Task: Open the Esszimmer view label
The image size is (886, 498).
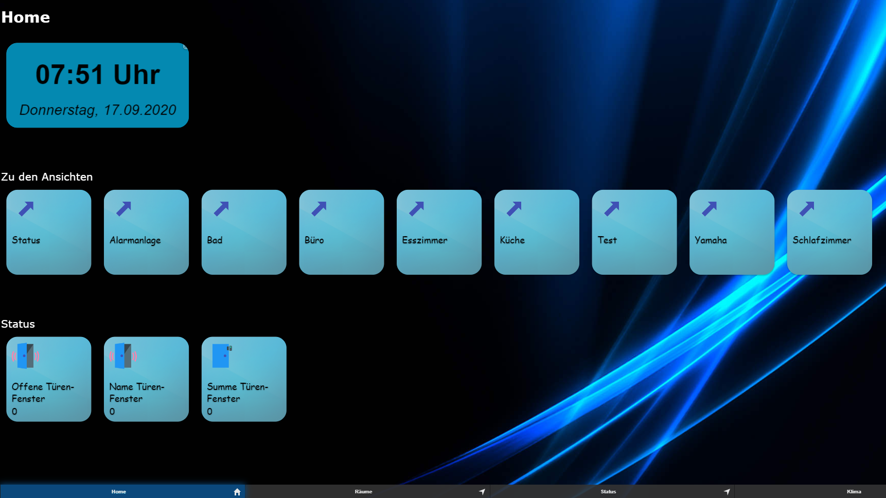Action: [x=425, y=240]
